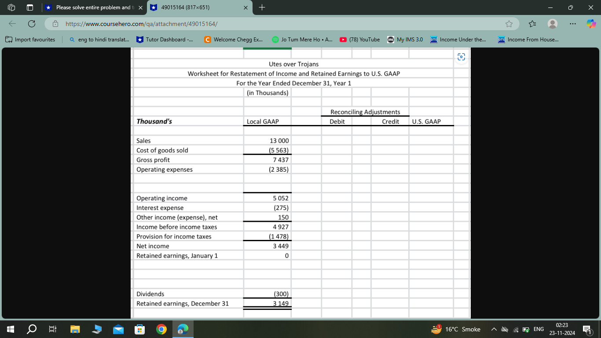Image resolution: width=601 pixels, height=338 pixels.
Task: Switch to 'Please solve entire problem' tab
Action: click(x=95, y=7)
